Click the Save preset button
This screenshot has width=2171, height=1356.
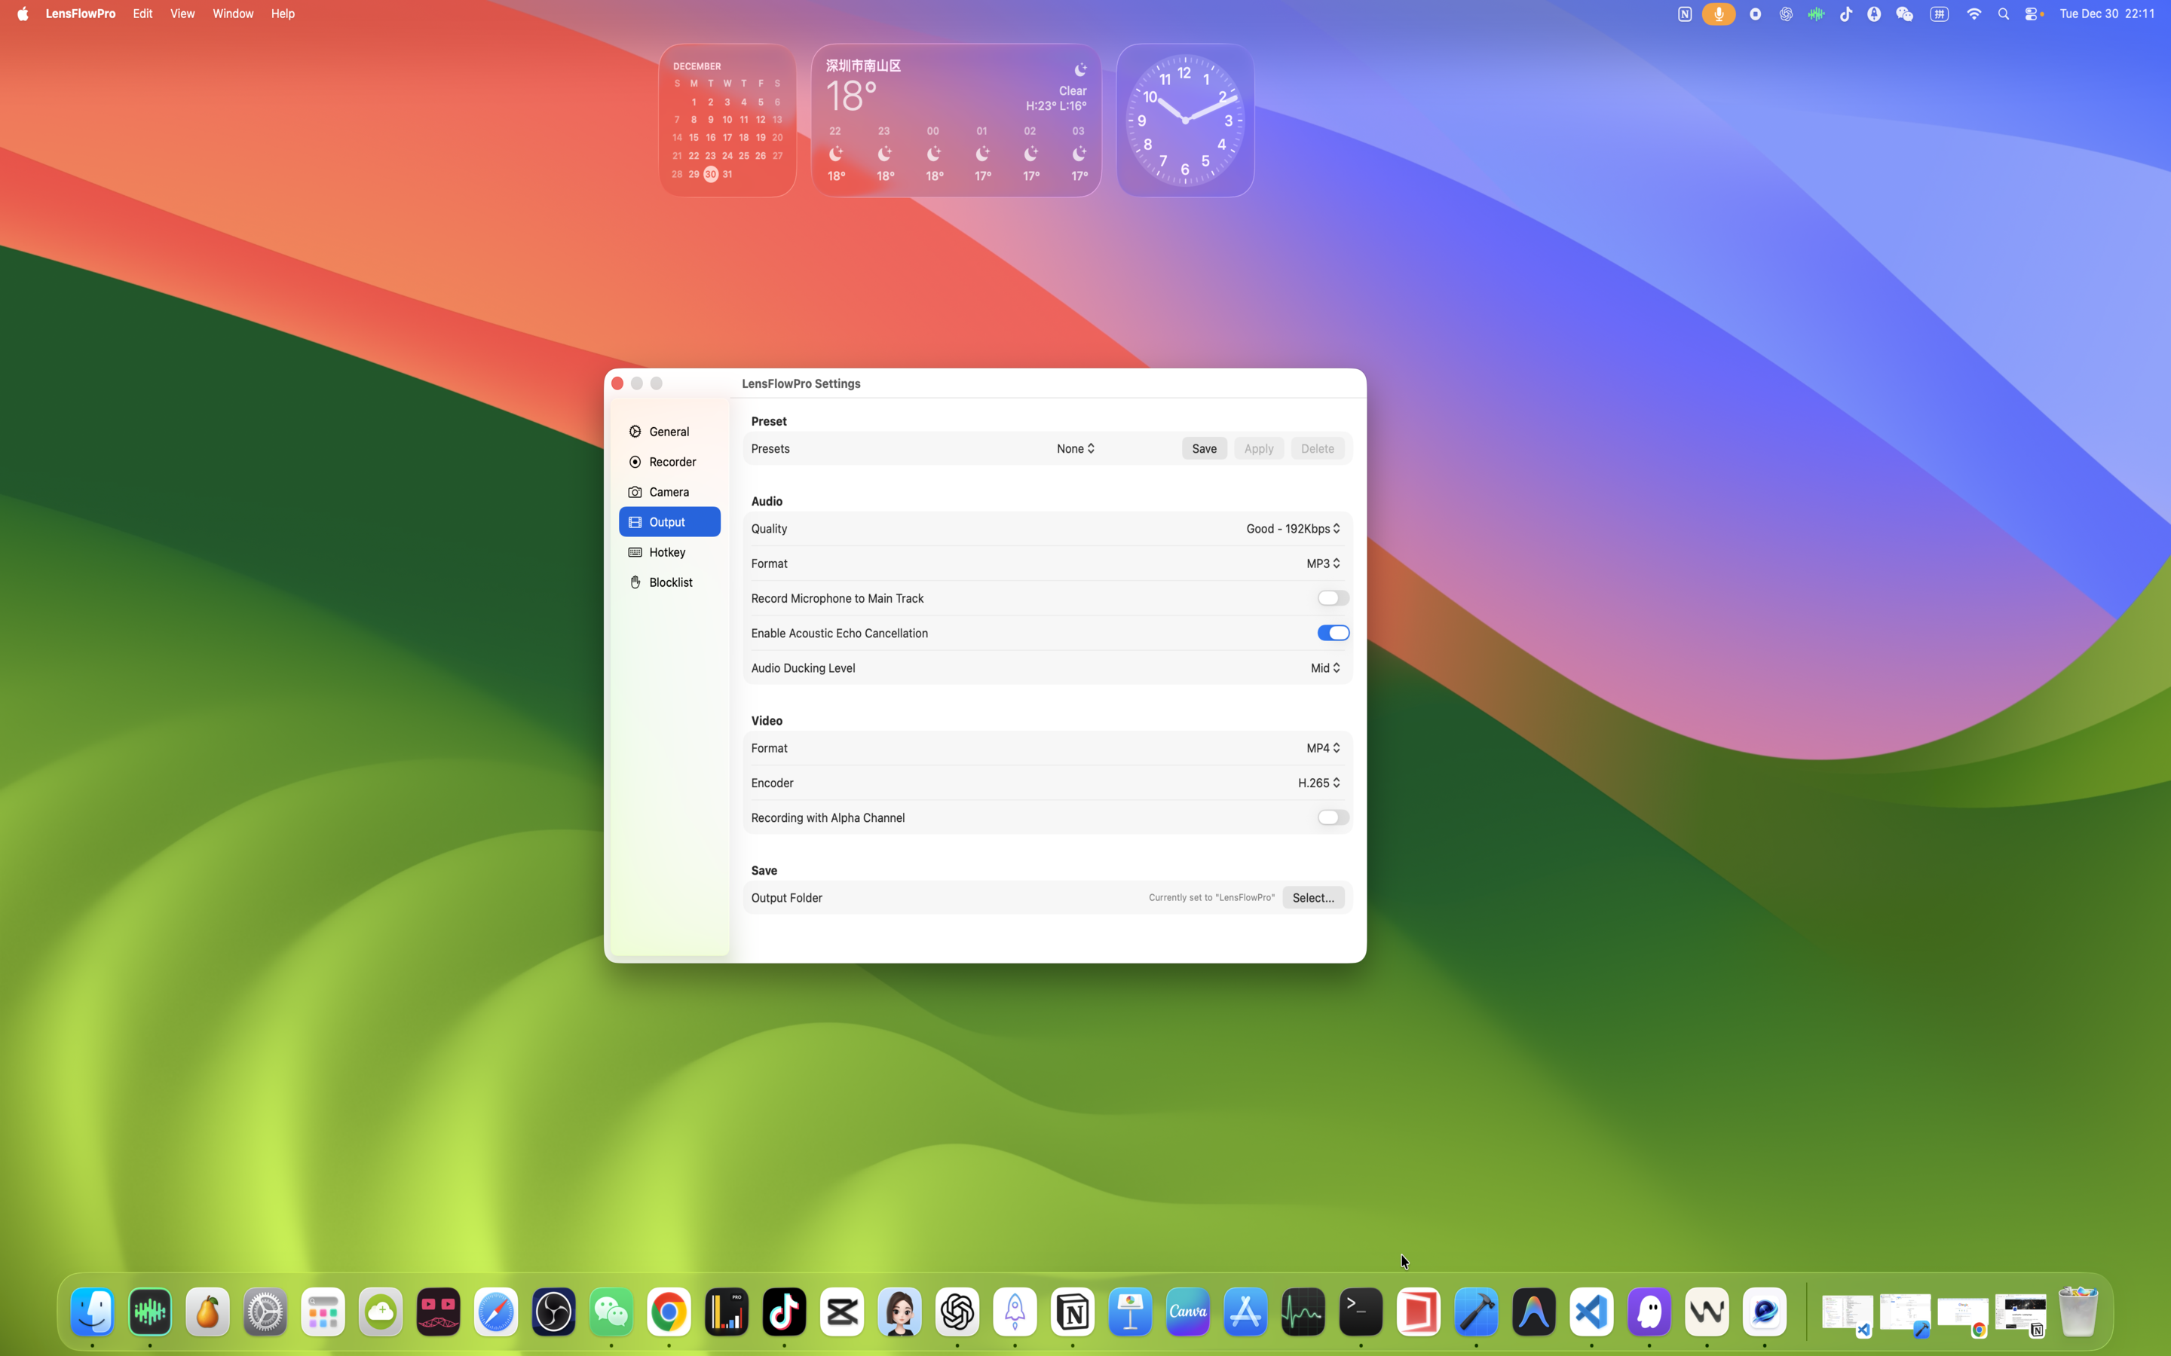pyautogui.click(x=1203, y=448)
